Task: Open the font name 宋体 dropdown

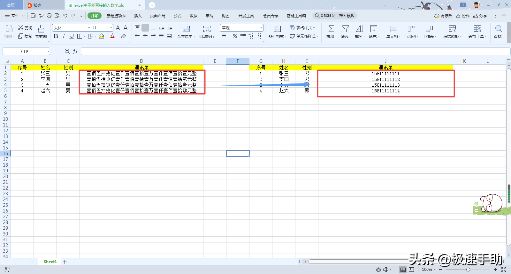Action: [x=89, y=28]
